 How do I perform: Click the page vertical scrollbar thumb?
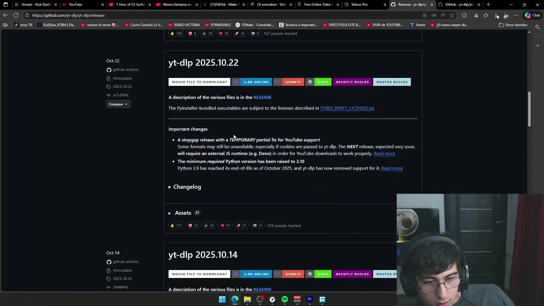coord(529,109)
